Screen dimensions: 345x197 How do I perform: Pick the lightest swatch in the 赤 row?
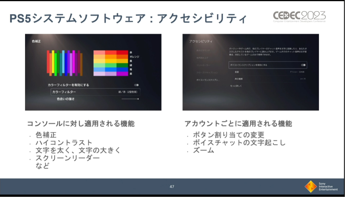(99, 52)
